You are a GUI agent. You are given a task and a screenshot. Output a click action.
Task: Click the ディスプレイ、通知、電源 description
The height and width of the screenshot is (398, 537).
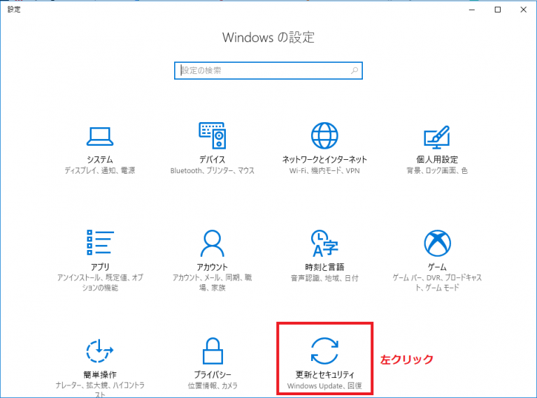click(x=100, y=170)
